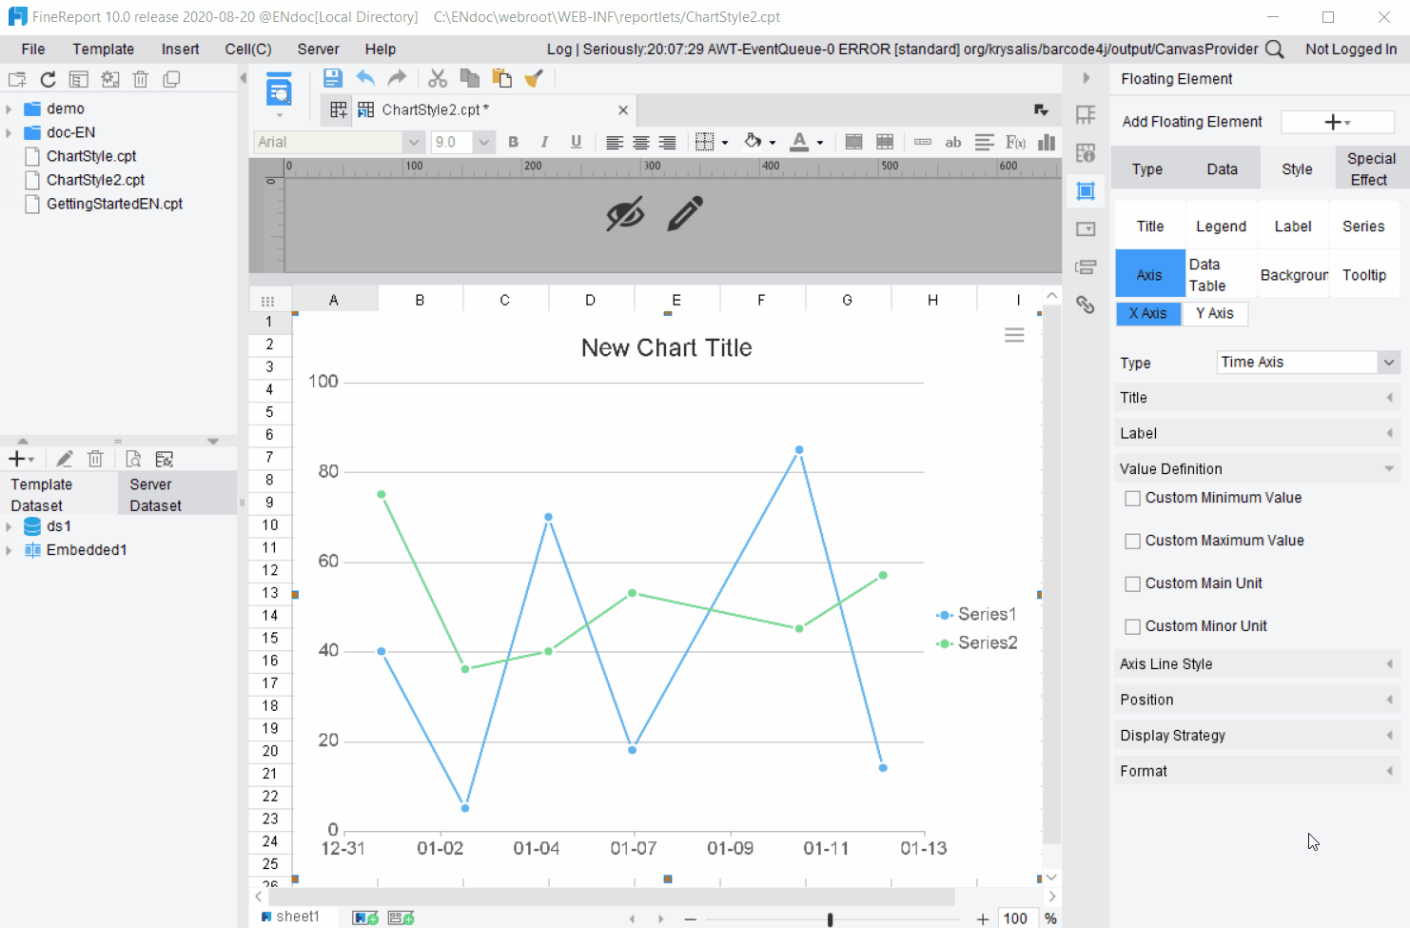Click the font color swatch icon
Viewport: 1410px width, 928px height.
pyautogui.click(x=799, y=142)
